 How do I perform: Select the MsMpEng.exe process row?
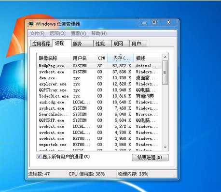[x=99, y=66]
